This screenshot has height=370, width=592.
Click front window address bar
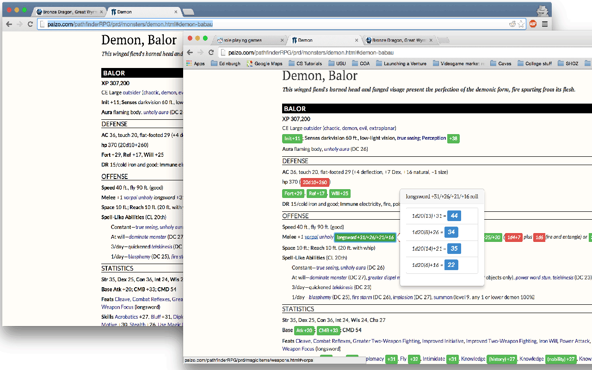[x=405, y=52]
